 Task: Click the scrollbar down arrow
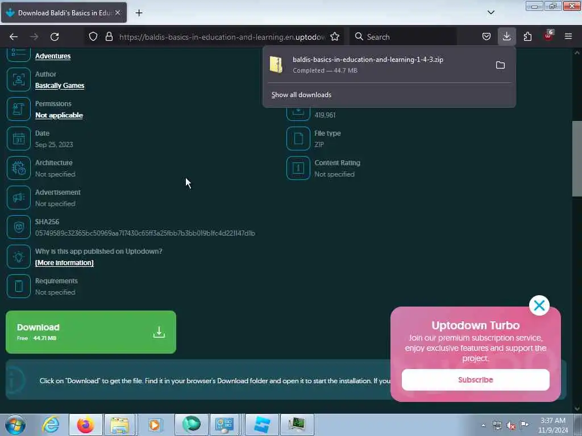(577, 409)
